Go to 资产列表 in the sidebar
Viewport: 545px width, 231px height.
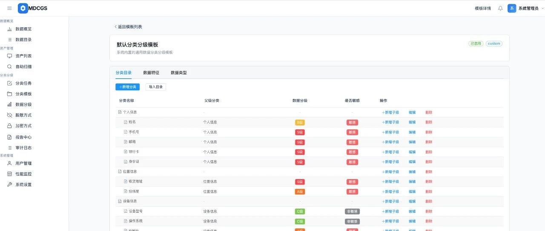(x=23, y=56)
